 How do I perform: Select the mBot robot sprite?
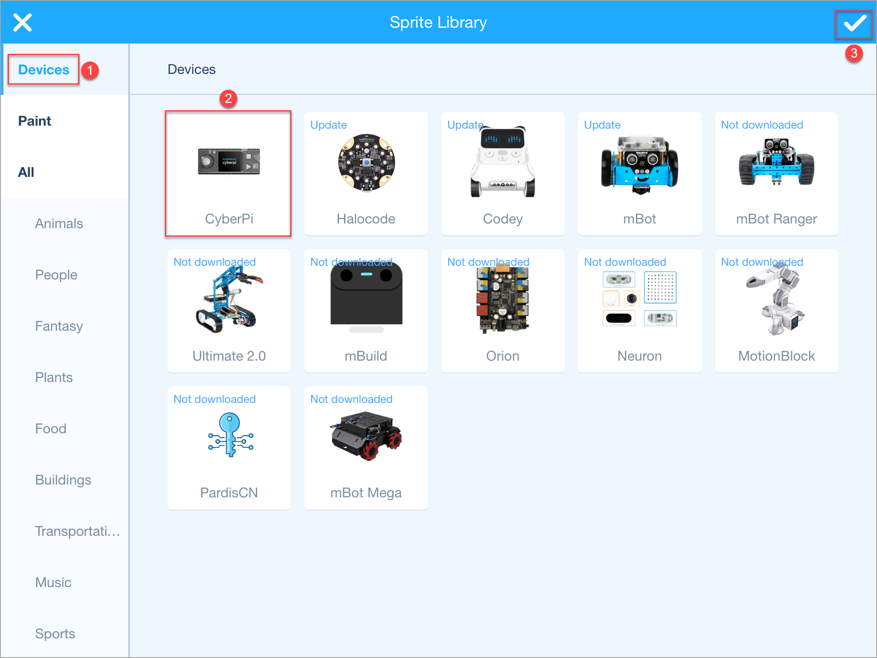[x=639, y=173]
